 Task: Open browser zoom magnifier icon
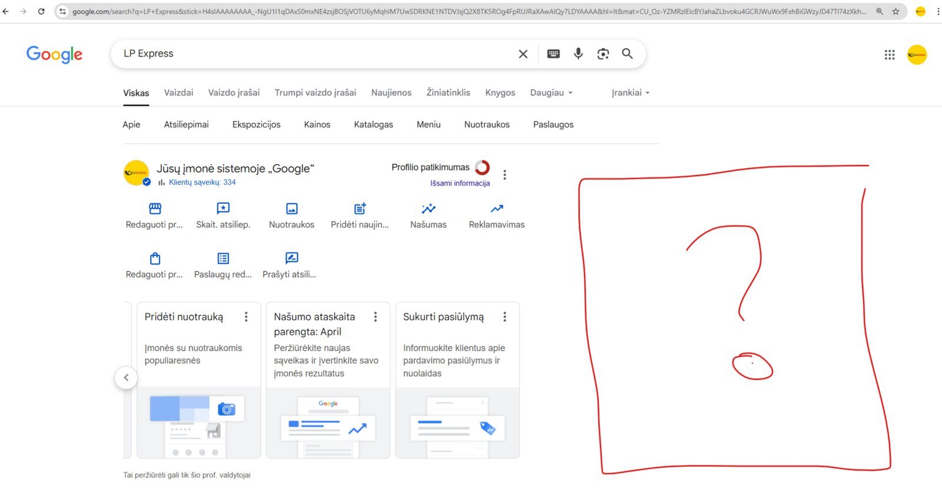point(880,11)
